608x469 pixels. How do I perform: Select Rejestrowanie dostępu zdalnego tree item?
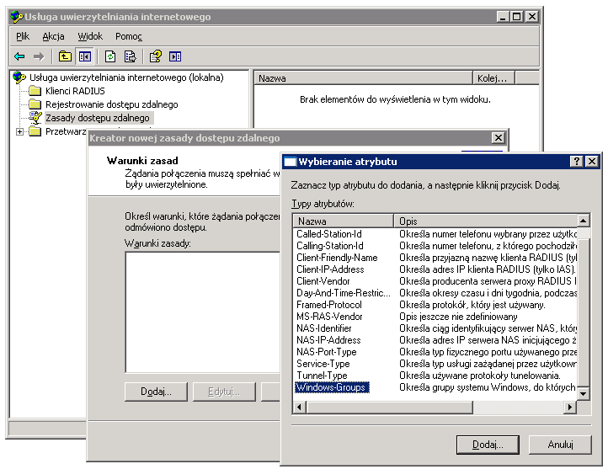click(x=112, y=104)
